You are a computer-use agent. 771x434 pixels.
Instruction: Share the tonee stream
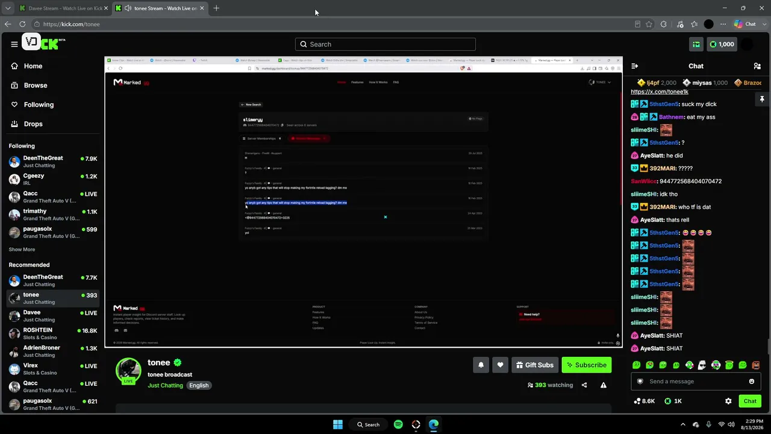tap(584, 385)
